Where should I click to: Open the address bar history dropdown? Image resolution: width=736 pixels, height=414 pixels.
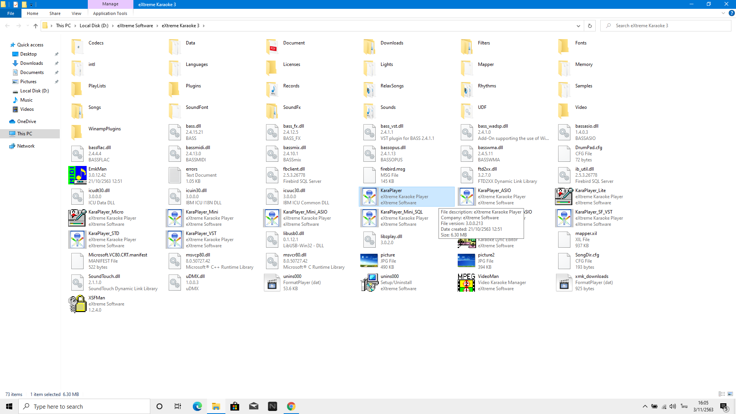tap(578, 26)
